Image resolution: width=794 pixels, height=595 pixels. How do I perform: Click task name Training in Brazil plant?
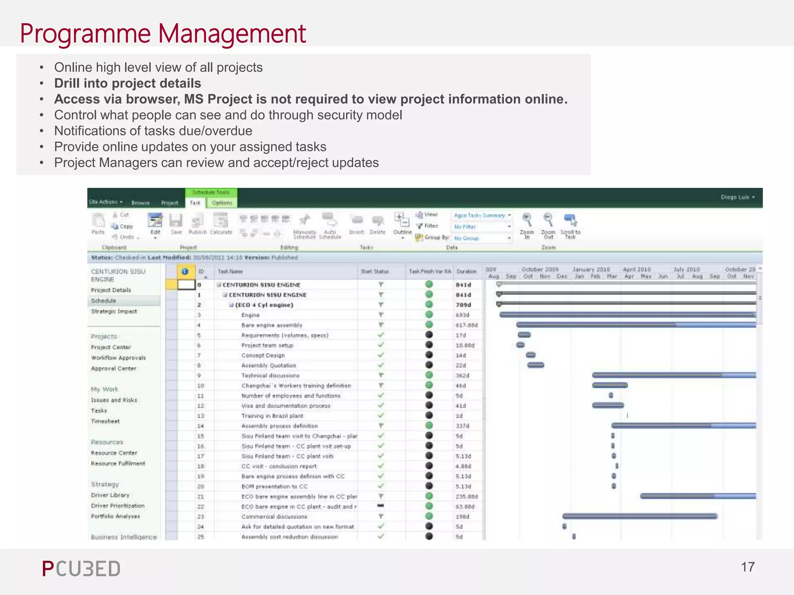point(272,416)
